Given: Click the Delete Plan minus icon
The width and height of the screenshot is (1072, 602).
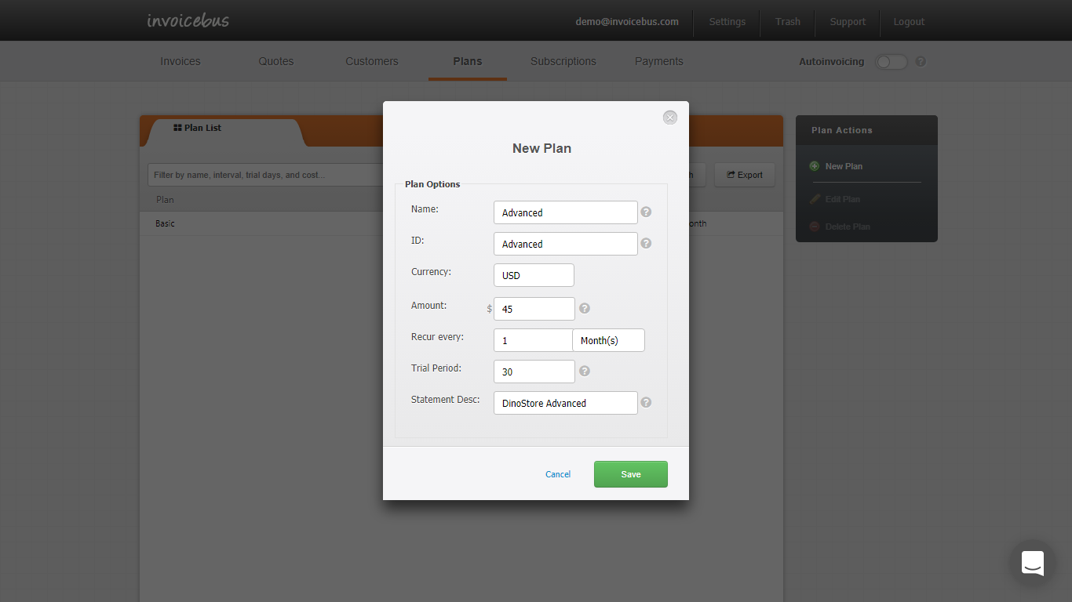Looking at the screenshot, I should pyautogui.click(x=815, y=226).
